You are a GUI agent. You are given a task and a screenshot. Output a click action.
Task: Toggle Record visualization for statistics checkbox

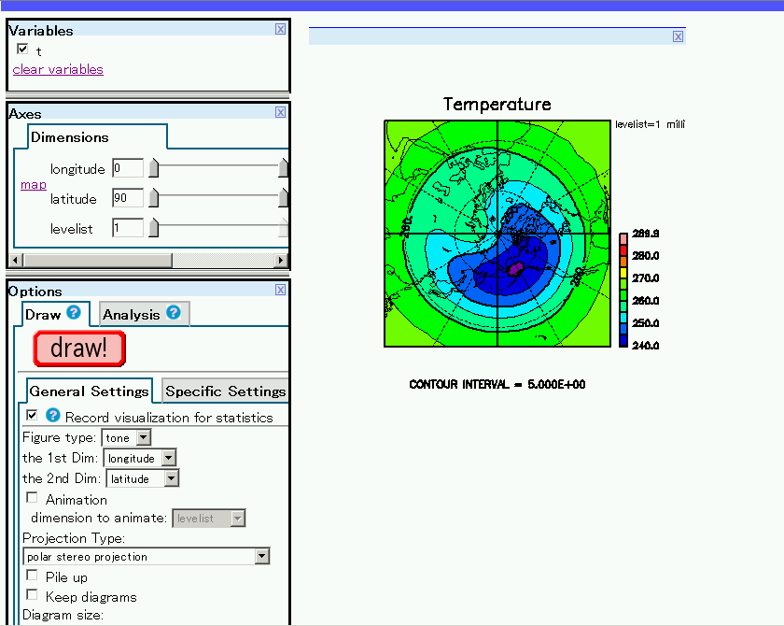[x=33, y=416]
